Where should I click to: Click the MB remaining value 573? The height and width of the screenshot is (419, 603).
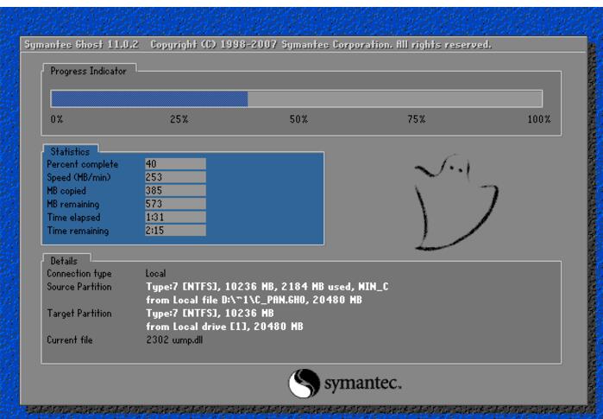(x=175, y=204)
